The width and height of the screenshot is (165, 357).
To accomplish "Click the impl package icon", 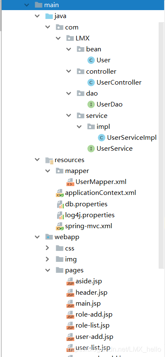I will coord(91,127).
